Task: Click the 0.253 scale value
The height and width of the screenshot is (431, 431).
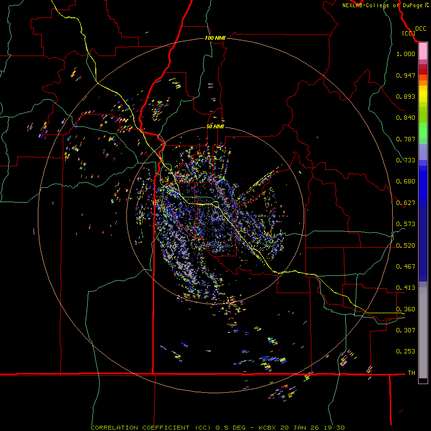Action: pyautogui.click(x=406, y=352)
